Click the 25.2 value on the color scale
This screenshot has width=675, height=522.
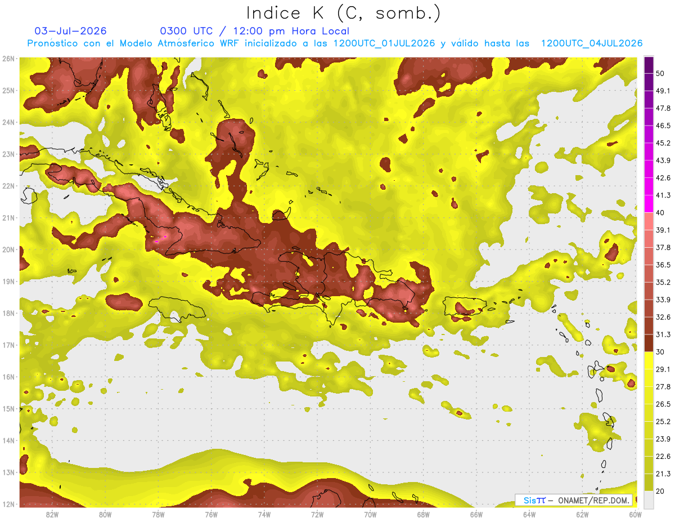click(663, 422)
